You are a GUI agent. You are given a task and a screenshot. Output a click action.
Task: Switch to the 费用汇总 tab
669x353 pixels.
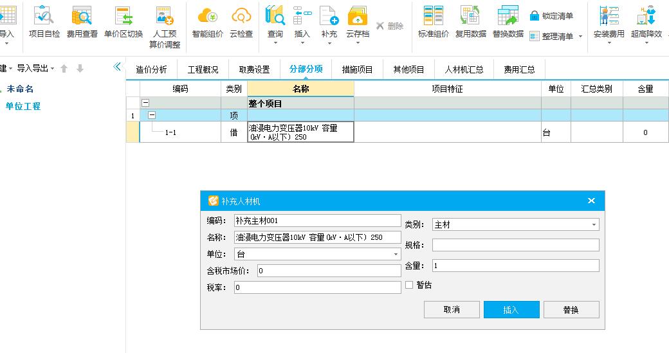(519, 69)
